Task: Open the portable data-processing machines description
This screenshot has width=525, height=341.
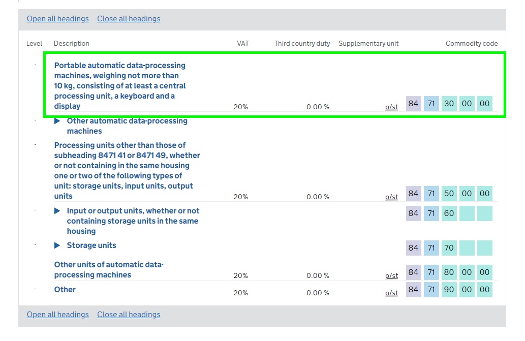Action: point(119,85)
